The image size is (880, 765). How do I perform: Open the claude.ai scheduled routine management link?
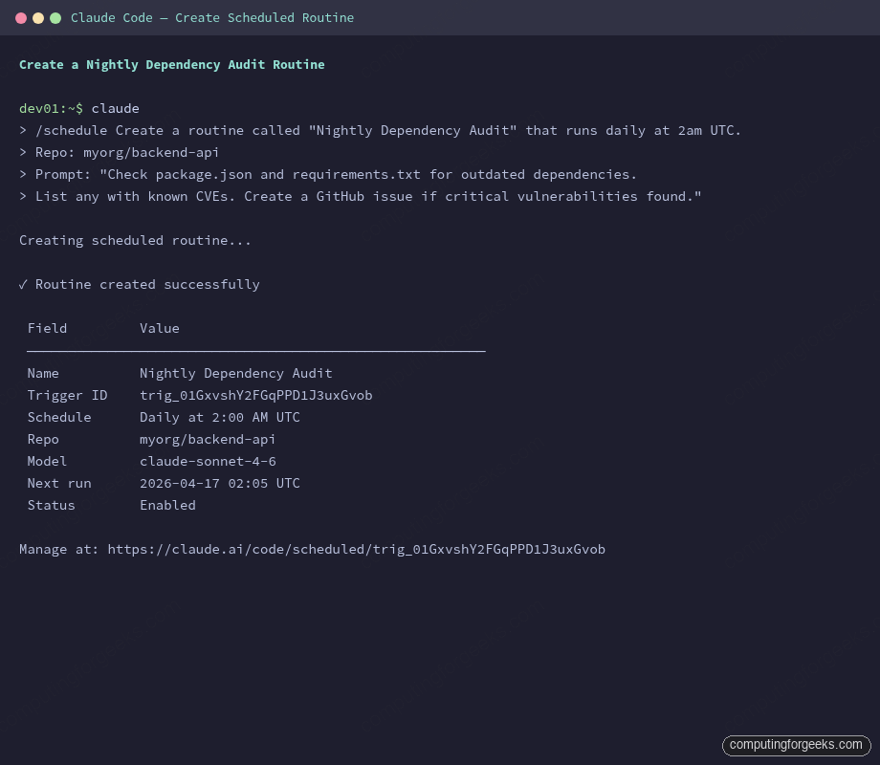(x=354, y=549)
